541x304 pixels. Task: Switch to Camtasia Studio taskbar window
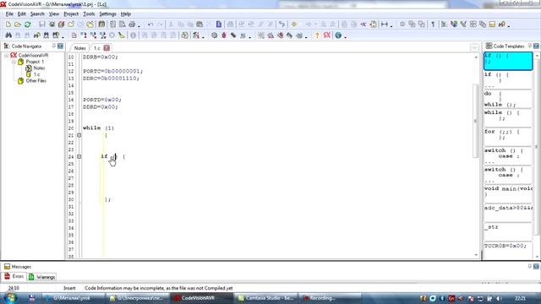click(265, 298)
